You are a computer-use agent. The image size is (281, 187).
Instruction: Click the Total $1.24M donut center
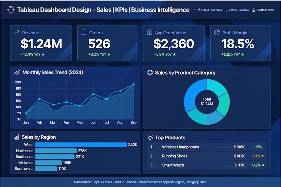(x=207, y=102)
